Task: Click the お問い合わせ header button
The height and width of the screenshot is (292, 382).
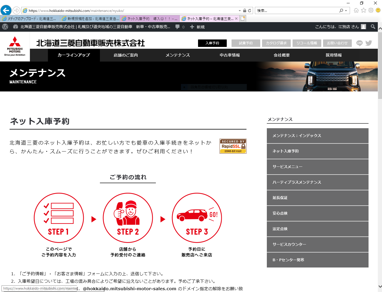Action: click(x=337, y=43)
